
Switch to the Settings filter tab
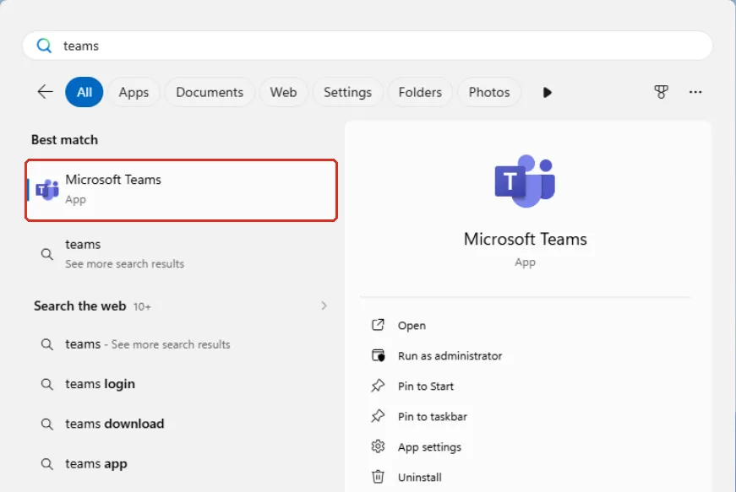(347, 92)
